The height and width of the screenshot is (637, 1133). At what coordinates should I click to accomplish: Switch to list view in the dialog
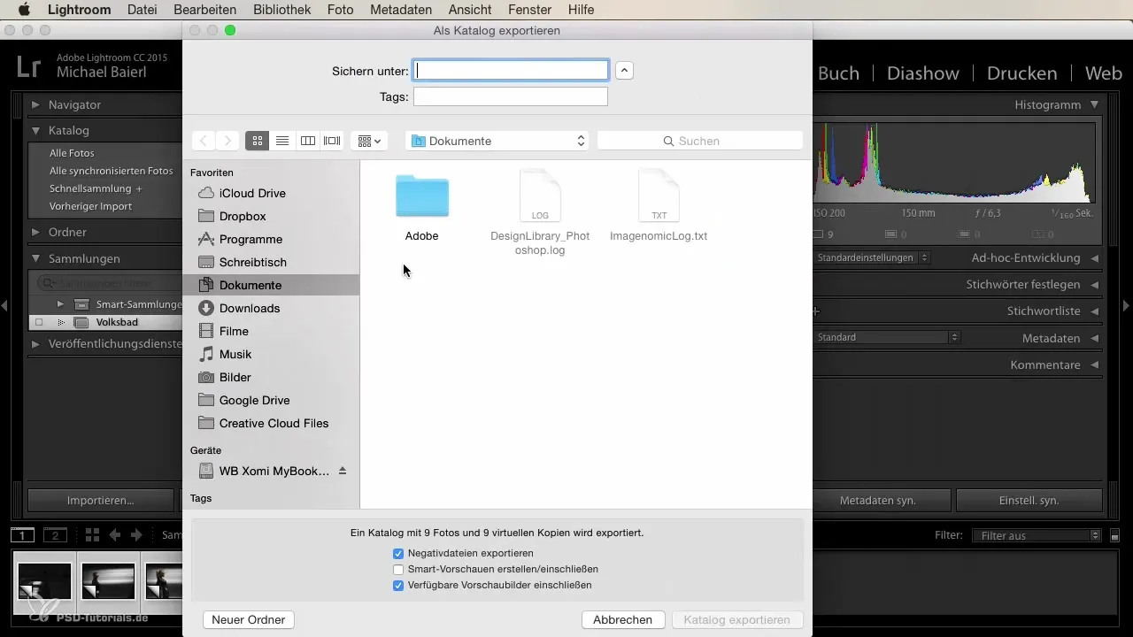point(282,141)
